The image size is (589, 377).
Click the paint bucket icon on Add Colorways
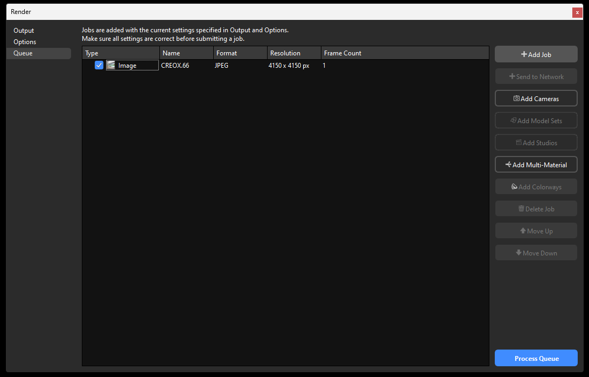pos(515,186)
